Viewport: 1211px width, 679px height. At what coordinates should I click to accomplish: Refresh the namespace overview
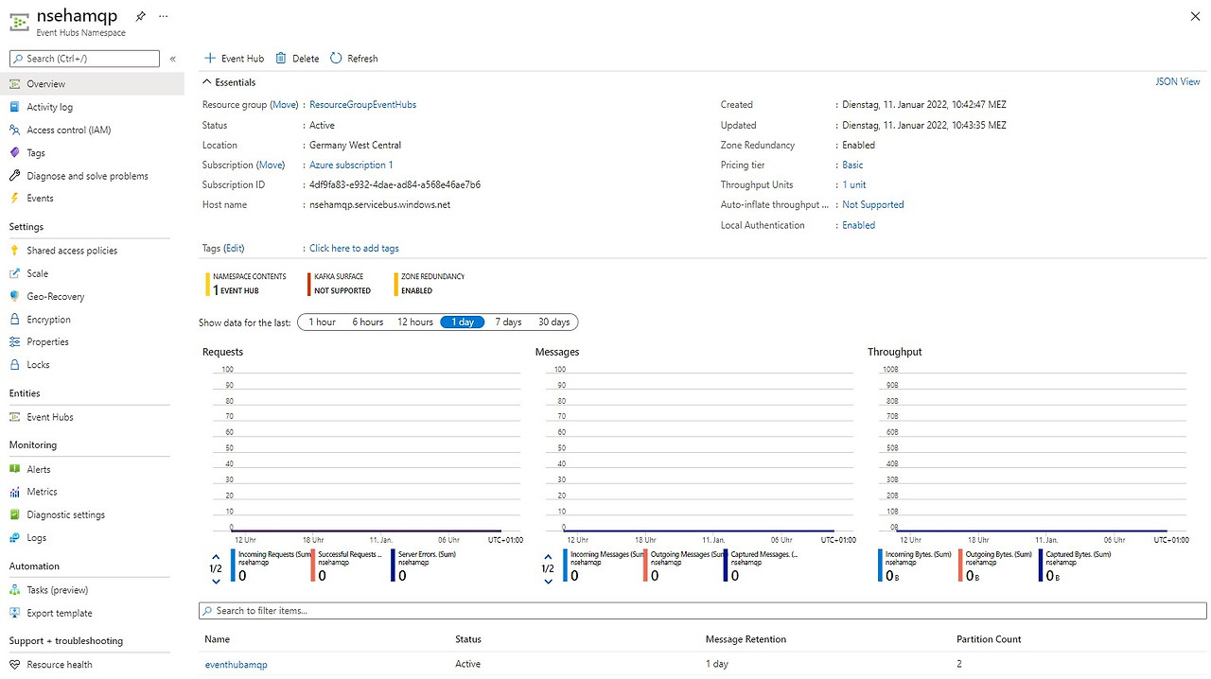click(x=354, y=58)
